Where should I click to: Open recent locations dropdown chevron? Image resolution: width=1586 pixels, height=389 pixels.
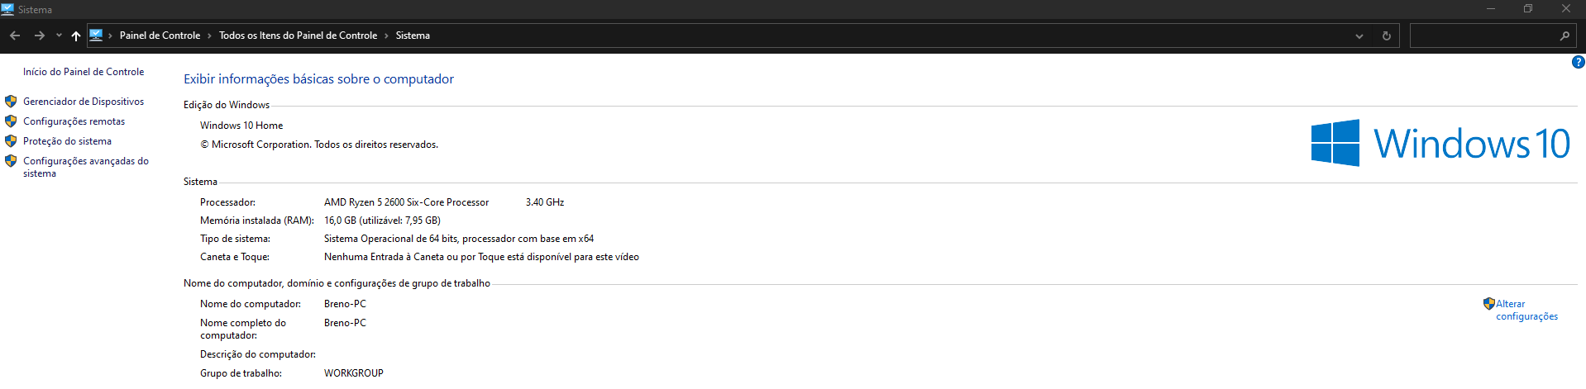(x=59, y=36)
